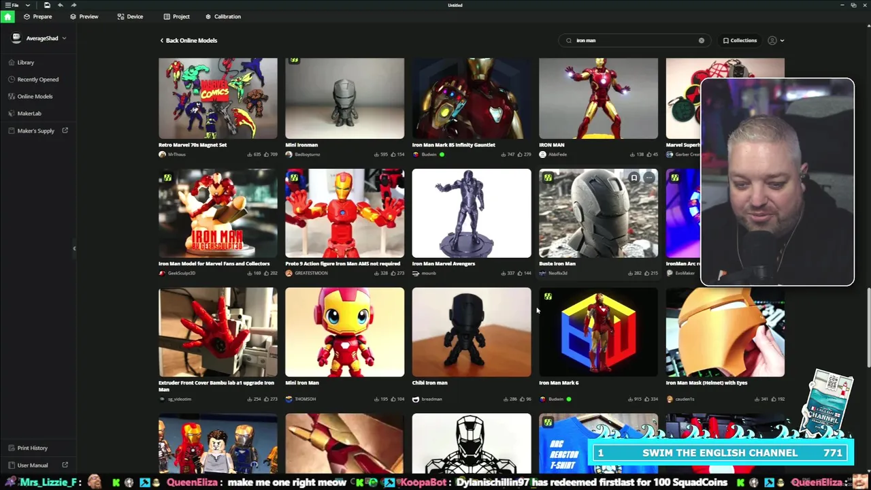This screenshot has width=871, height=490.
Task: Open the IRON MAN standing figure thumbnail
Action: tap(598, 99)
